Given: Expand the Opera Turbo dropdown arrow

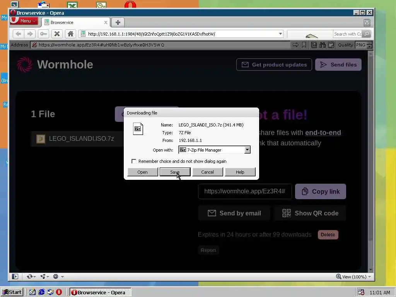Looking at the screenshot, I should tap(62, 277).
